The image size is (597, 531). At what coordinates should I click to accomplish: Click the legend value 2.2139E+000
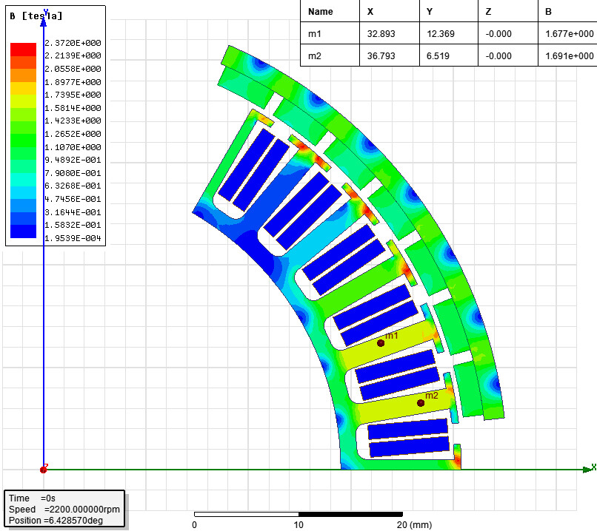click(73, 56)
